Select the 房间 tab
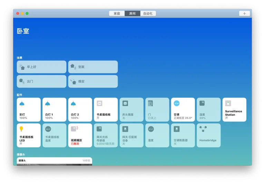Screen dimensions: 265x183 pyautogui.click(x=132, y=13)
